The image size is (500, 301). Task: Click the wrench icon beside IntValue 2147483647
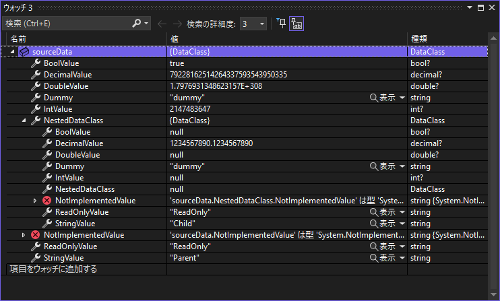tap(36, 109)
